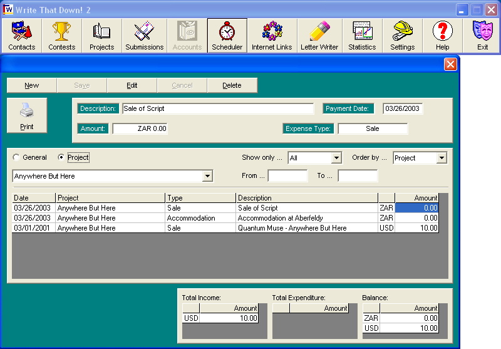
Task: Click the Expense Type field showing Sale
Action: point(373,128)
